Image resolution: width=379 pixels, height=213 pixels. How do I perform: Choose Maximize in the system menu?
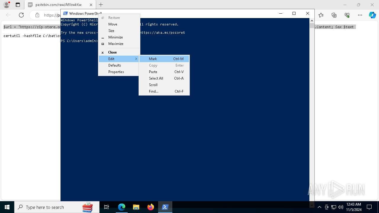pos(119,44)
